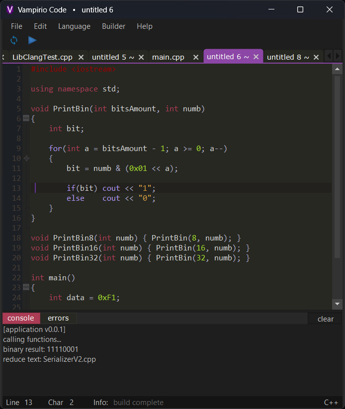Switch to the LibClangTest.cpp tab

click(x=42, y=57)
